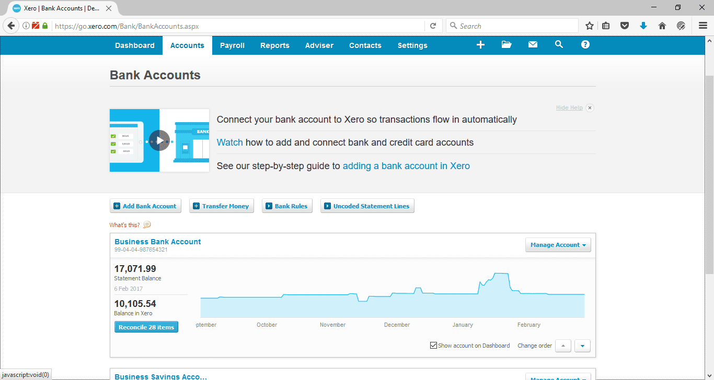The width and height of the screenshot is (714, 380).
Task: Click the Xero plus create-new icon
Action: (480, 45)
